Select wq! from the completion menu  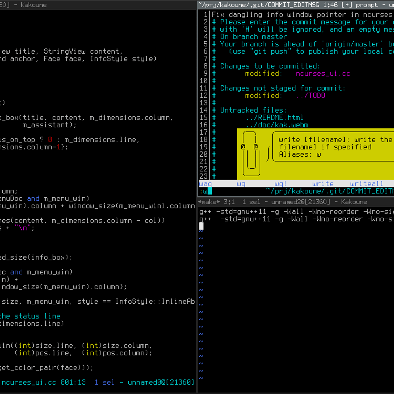point(279,184)
